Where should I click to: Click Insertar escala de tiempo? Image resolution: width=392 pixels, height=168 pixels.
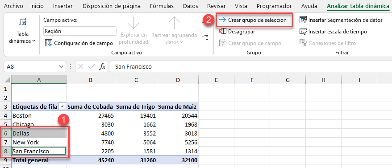pyautogui.click(x=333, y=32)
